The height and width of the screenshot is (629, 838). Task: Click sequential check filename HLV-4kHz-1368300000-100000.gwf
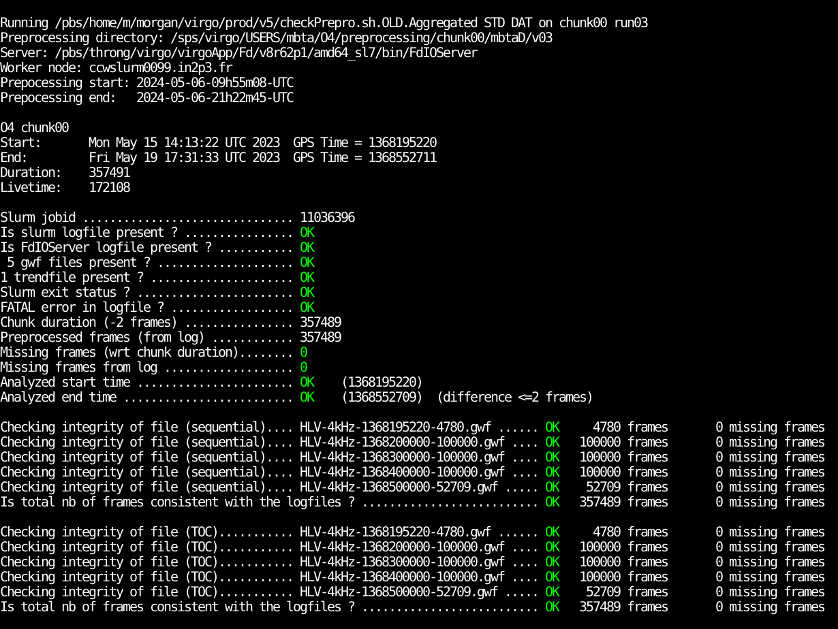[x=402, y=457]
